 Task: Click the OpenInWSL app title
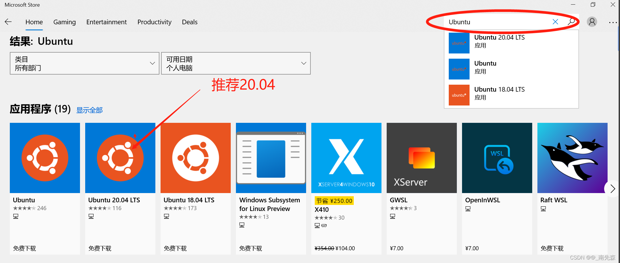pyautogui.click(x=483, y=200)
